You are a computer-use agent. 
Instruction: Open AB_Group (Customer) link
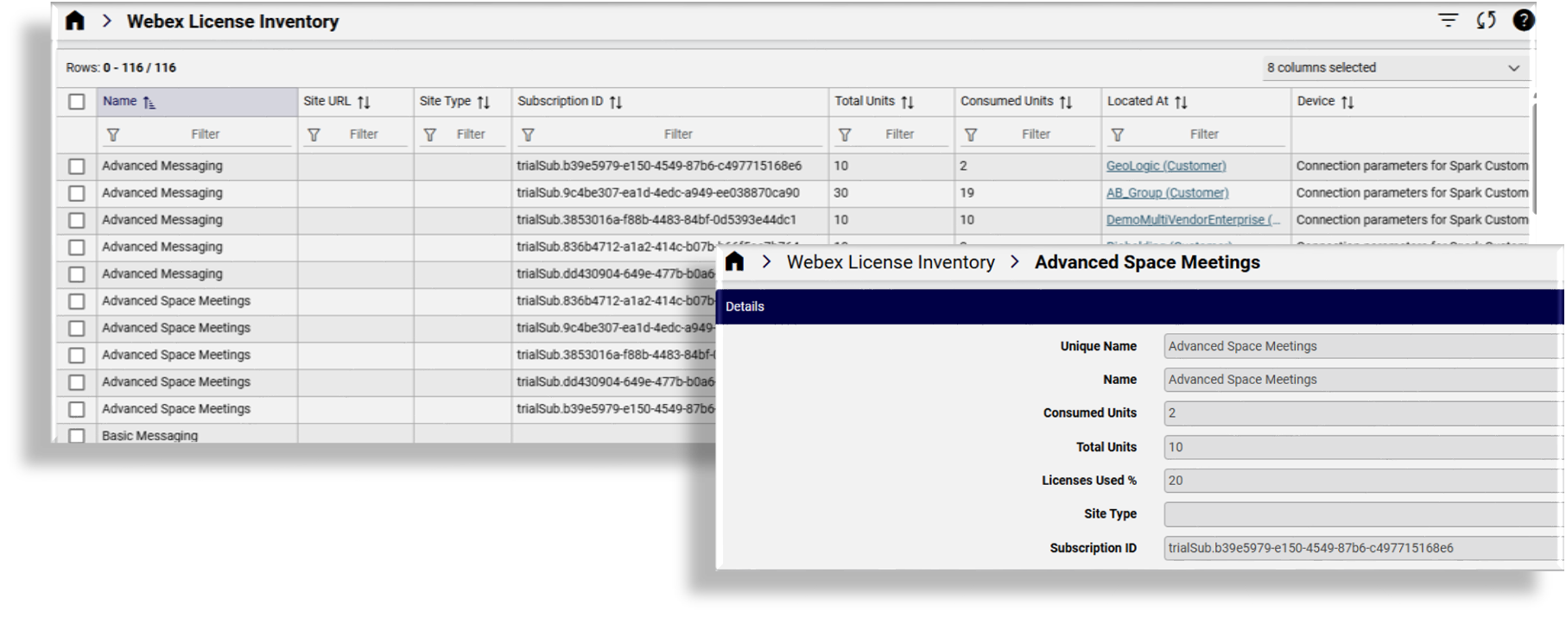(1167, 192)
